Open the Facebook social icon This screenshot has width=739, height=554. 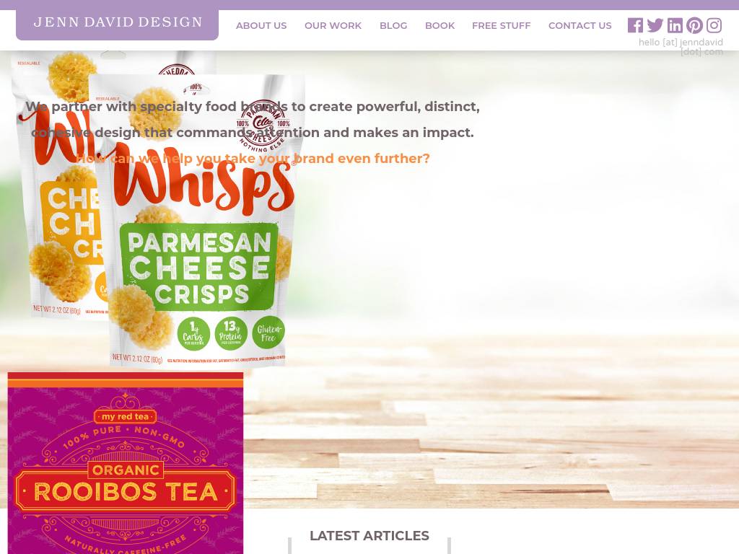coord(635,25)
